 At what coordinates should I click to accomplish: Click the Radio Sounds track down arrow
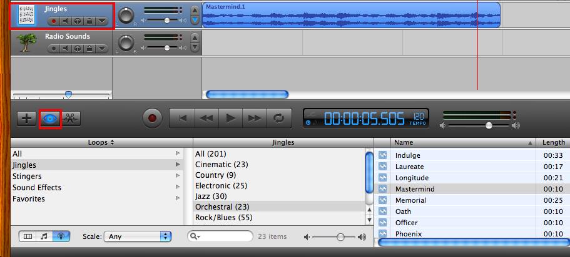[x=195, y=47]
